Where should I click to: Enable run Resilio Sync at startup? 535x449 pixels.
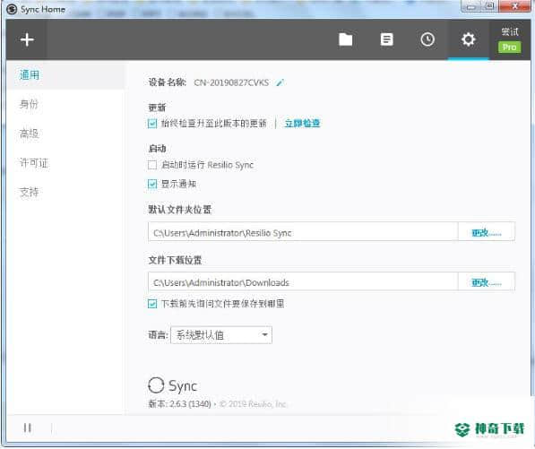point(152,165)
